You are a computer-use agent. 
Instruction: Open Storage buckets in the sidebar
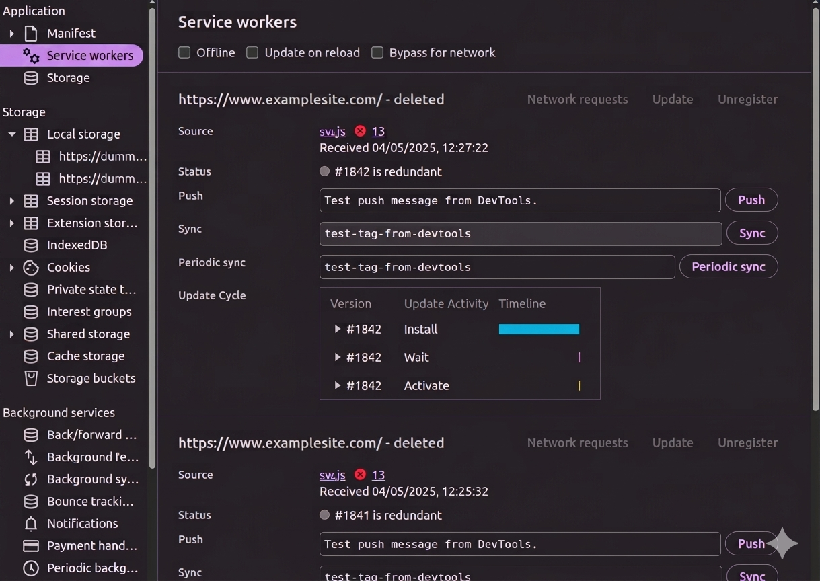coord(91,378)
